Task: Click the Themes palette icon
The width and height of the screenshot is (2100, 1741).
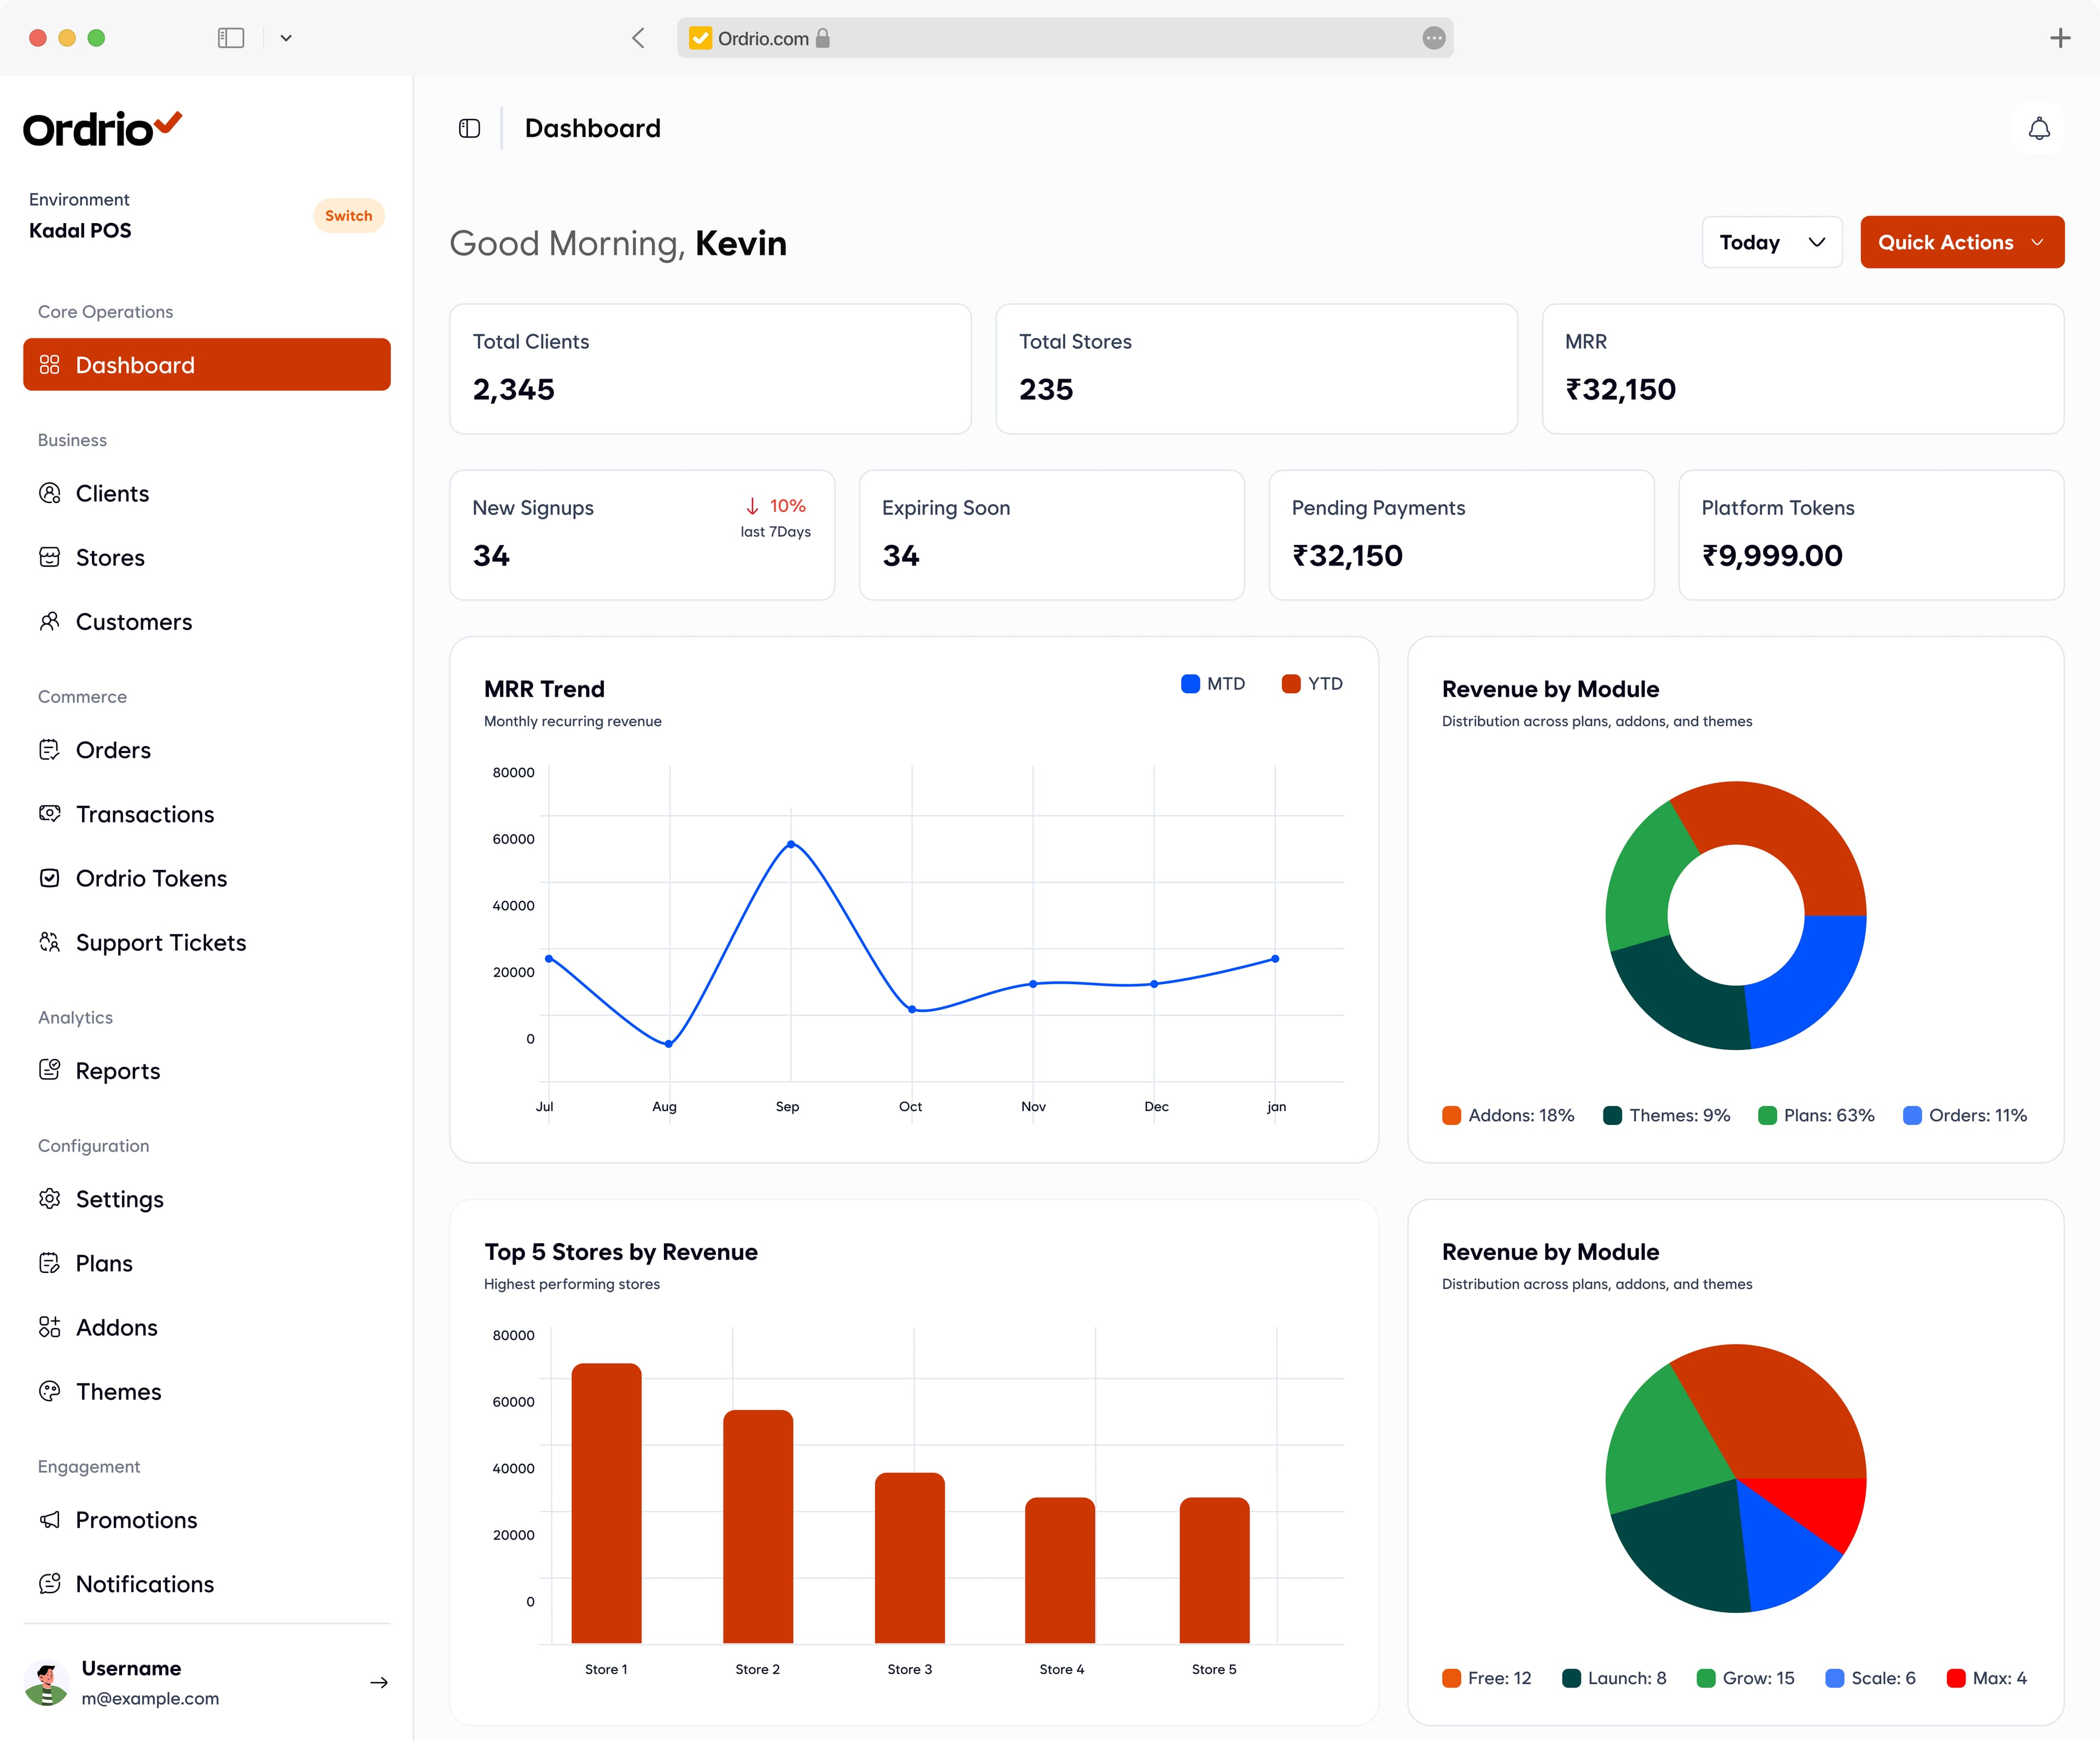Action: (49, 1391)
